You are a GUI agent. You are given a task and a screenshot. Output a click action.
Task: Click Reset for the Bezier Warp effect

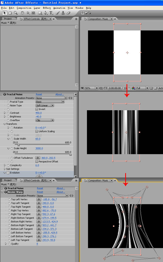40,192
